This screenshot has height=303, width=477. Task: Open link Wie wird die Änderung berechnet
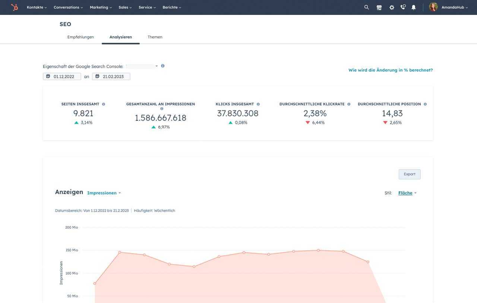tap(391, 70)
